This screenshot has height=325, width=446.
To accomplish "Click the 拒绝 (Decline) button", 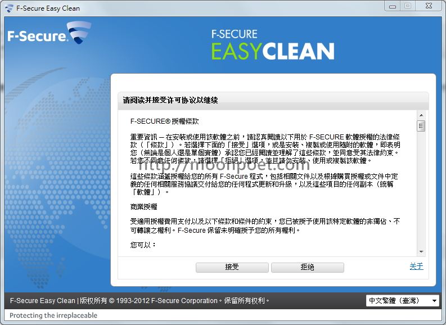I will 308,267.
